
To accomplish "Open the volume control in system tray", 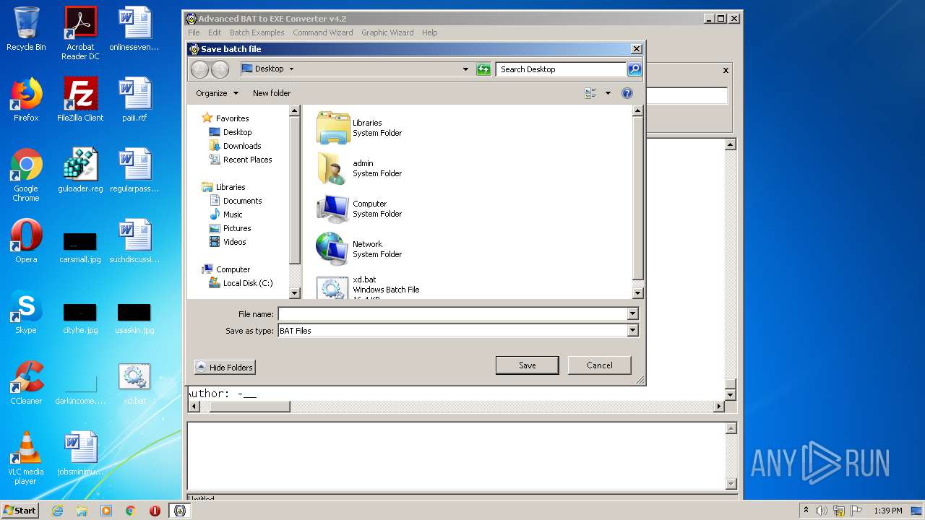I will (822, 511).
